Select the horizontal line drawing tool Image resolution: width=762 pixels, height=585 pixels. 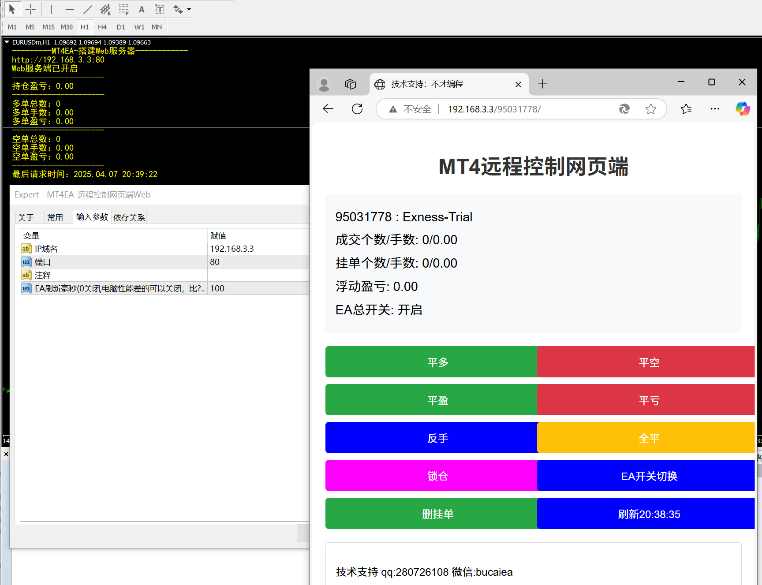pos(69,9)
